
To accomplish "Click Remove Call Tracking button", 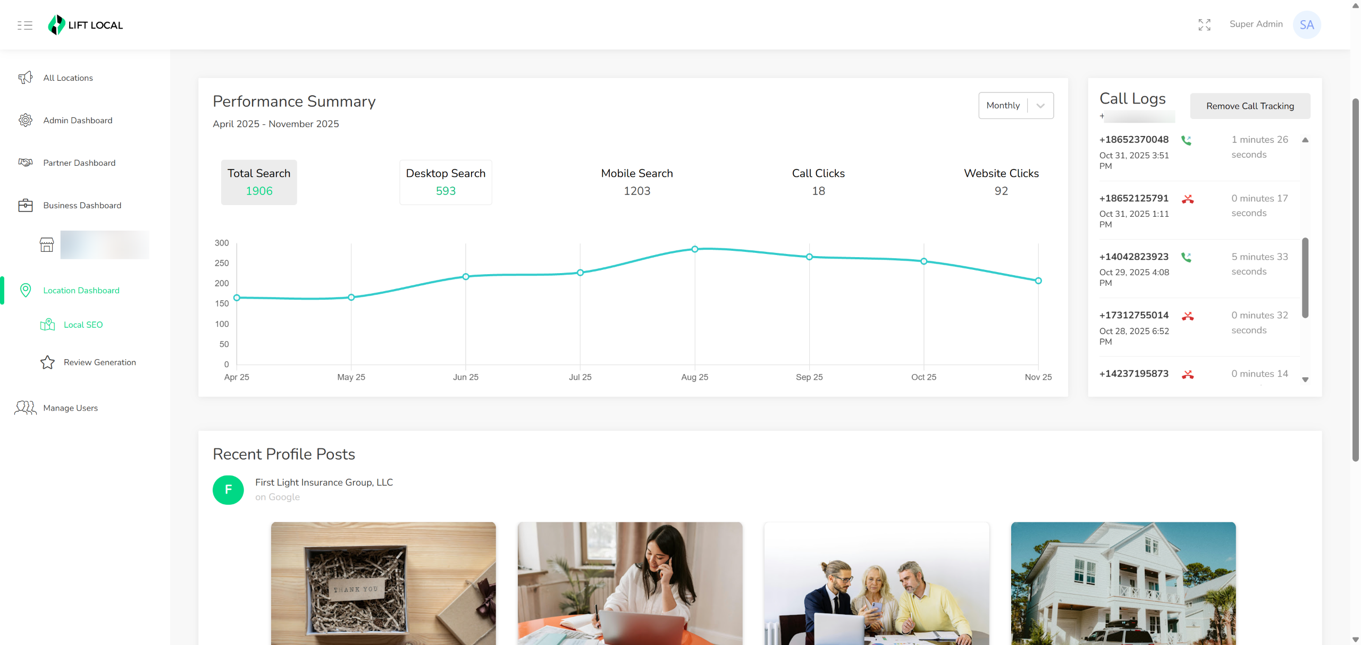I will point(1249,106).
